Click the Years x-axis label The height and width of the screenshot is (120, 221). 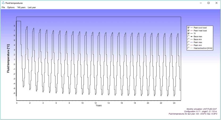tap(99, 105)
